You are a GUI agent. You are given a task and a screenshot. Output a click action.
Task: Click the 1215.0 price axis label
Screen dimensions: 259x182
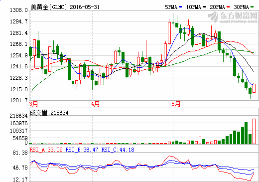tap(19, 89)
